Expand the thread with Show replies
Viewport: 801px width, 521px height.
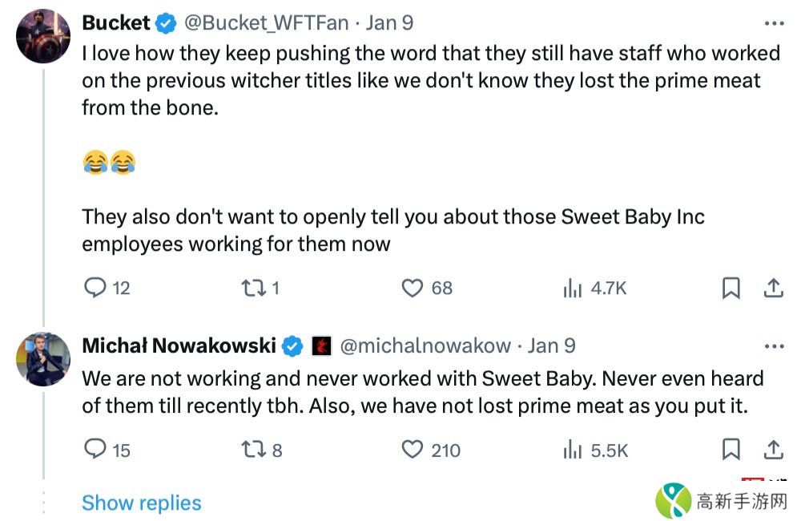pyautogui.click(x=142, y=503)
